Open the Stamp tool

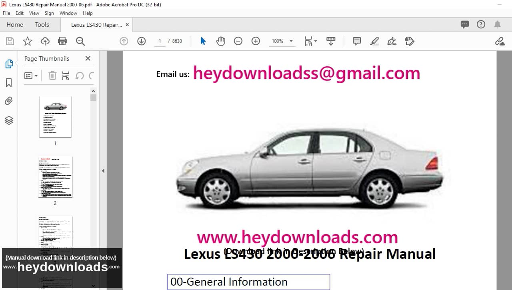click(410, 41)
